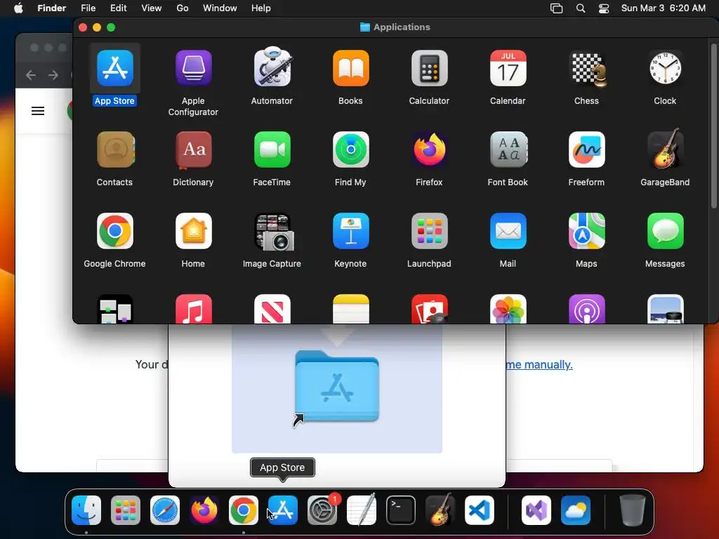
Task: Open the View menu
Action: [152, 8]
